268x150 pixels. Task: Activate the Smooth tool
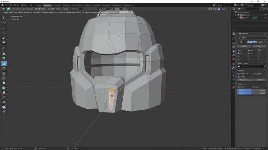pos(4,92)
